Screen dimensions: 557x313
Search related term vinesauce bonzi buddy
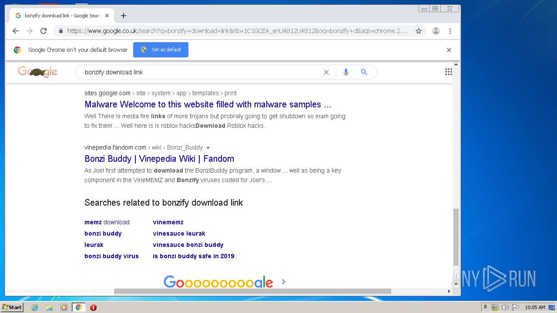click(188, 245)
